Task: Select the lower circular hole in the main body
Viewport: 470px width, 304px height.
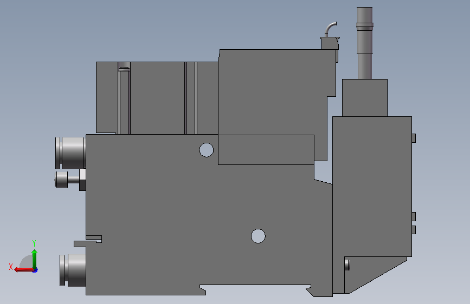Action: click(258, 236)
